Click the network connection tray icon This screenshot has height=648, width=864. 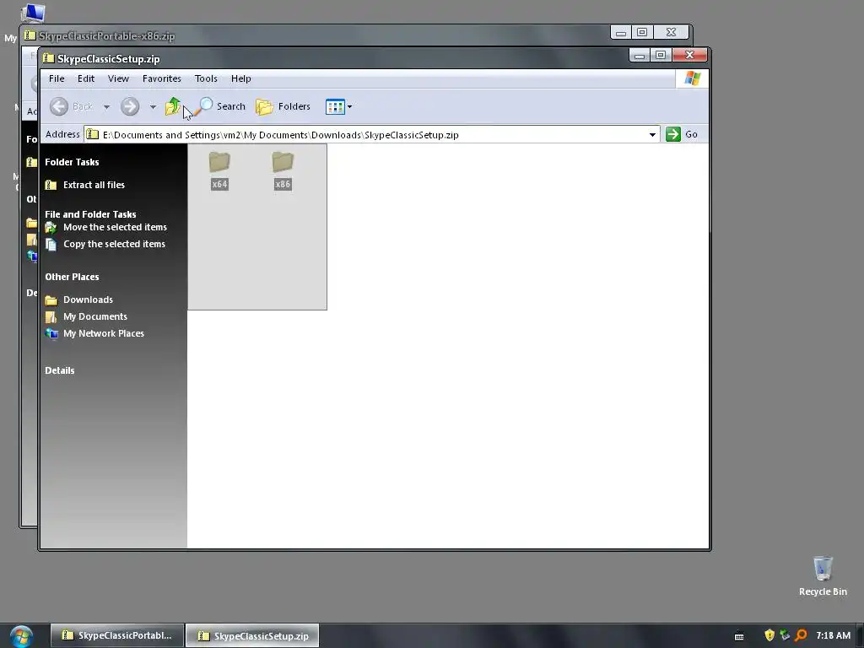[786, 635]
